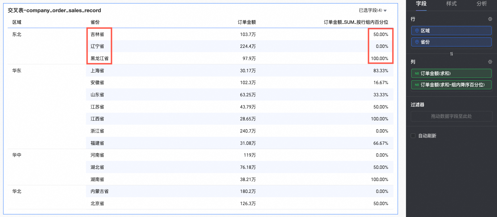The height and width of the screenshot is (217, 497).
Task: Click 湖北省 province cell
Action: (97, 167)
